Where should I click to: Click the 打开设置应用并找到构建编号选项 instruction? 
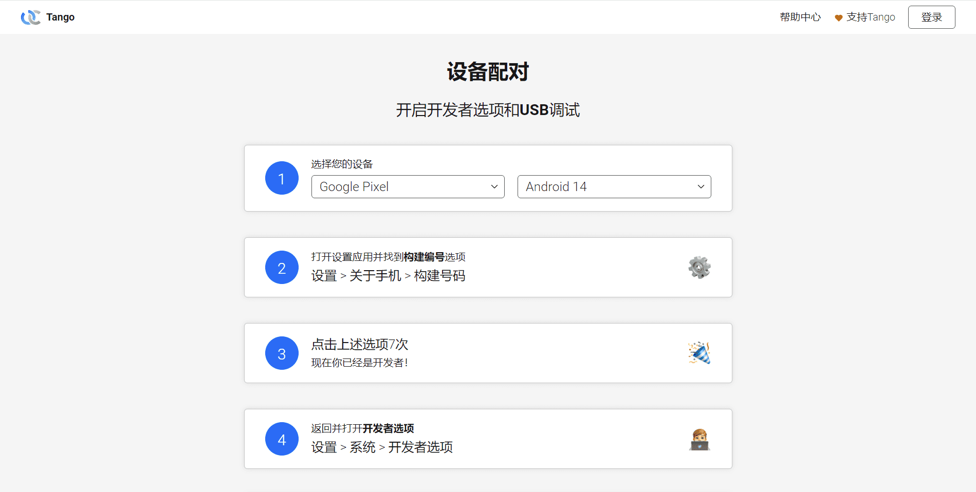point(388,257)
